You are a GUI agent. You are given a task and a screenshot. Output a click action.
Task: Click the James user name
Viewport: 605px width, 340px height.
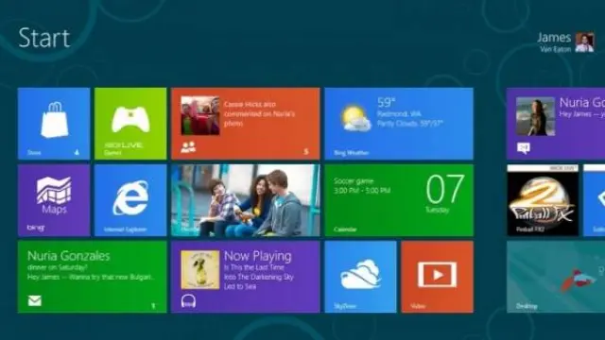(554, 38)
